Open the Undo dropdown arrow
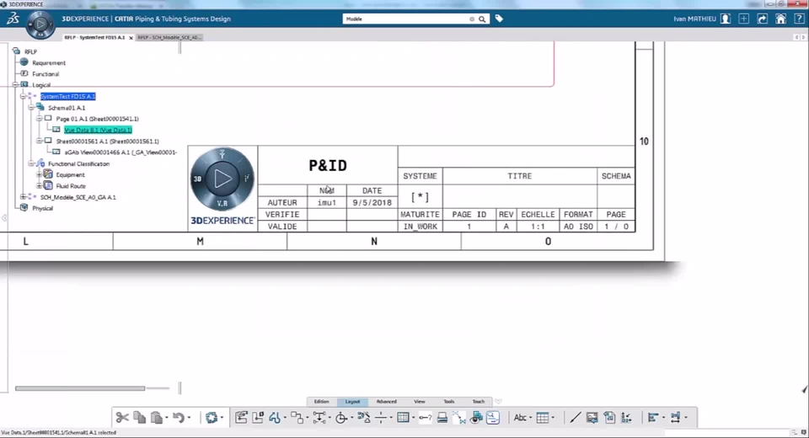This screenshot has width=809, height=438. [x=189, y=418]
